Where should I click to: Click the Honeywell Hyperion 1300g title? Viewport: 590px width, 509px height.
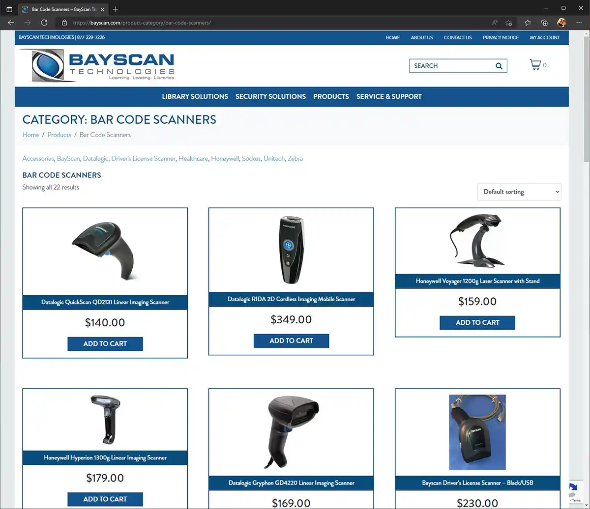point(105,458)
